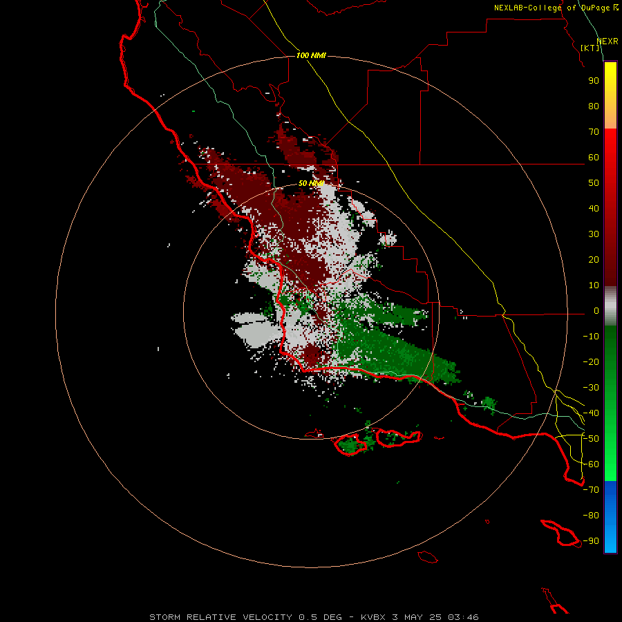
Task: Click the 100 NMI range ring label
Action: pos(310,55)
